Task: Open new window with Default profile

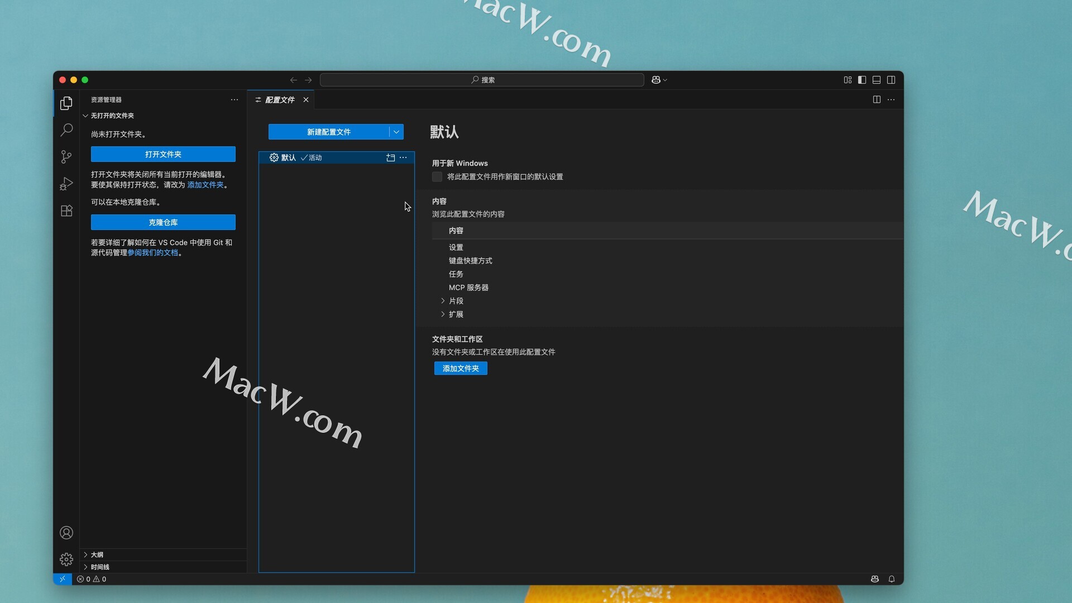Action: coord(390,157)
